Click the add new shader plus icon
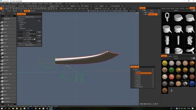The height and width of the screenshot is (110, 196). pos(171,90)
